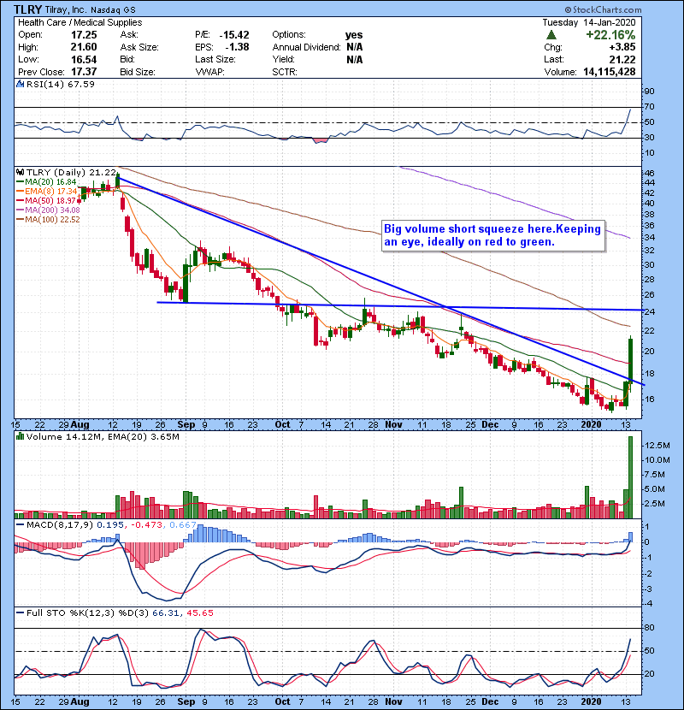The height and width of the screenshot is (710, 684).
Task: Click the MA(200) 34.08 legend entry
Action: click(x=48, y=210)
